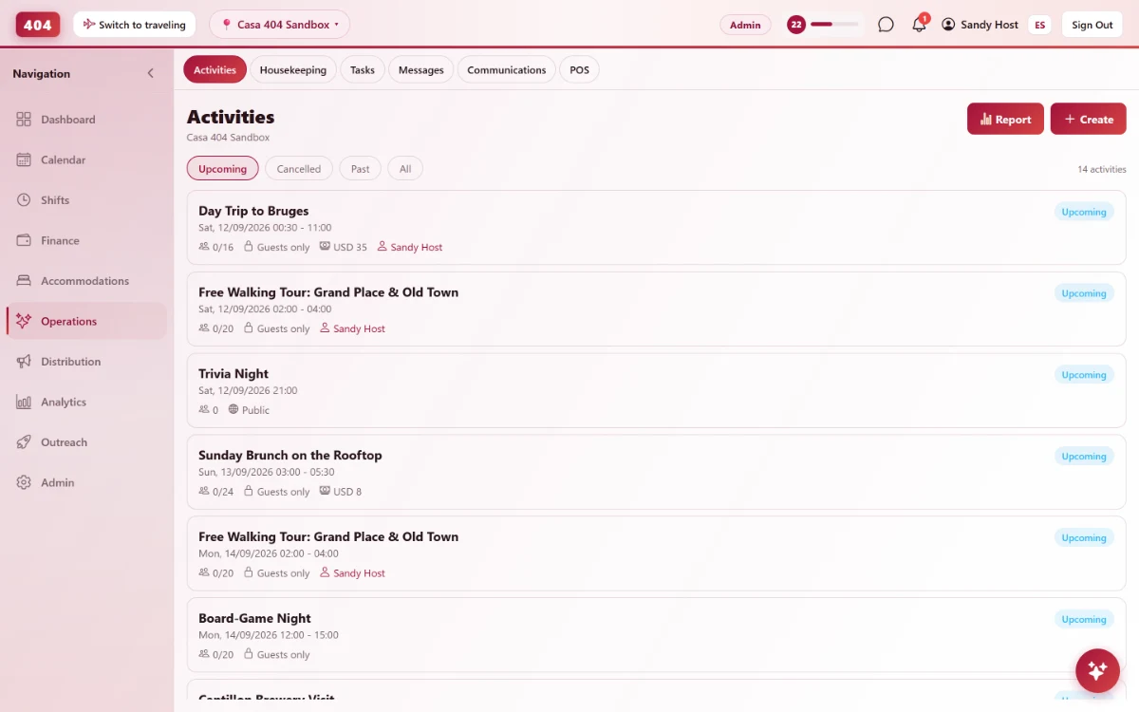Click the Distribution megaphone icon

click(24, 362)
